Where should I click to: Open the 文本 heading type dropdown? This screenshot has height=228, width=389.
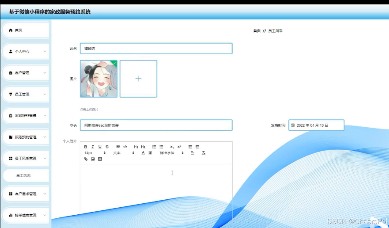point(124,153)
